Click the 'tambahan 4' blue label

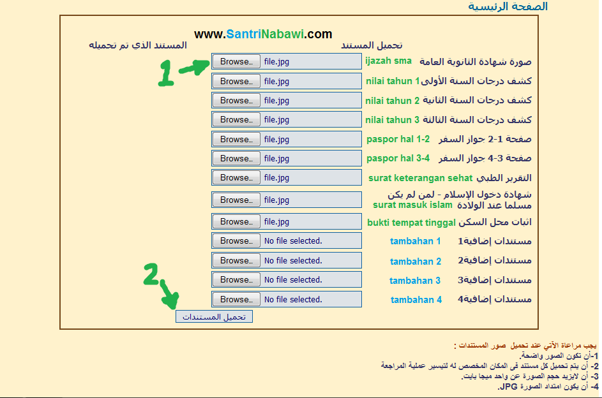pyautogui.click(x=416, y=300)
